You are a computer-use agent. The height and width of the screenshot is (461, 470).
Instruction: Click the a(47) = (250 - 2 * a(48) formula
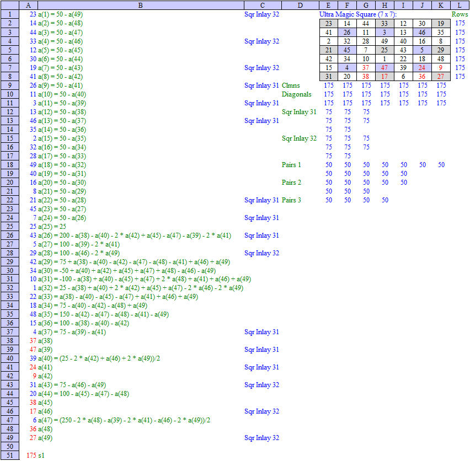(x=124, y=420)
